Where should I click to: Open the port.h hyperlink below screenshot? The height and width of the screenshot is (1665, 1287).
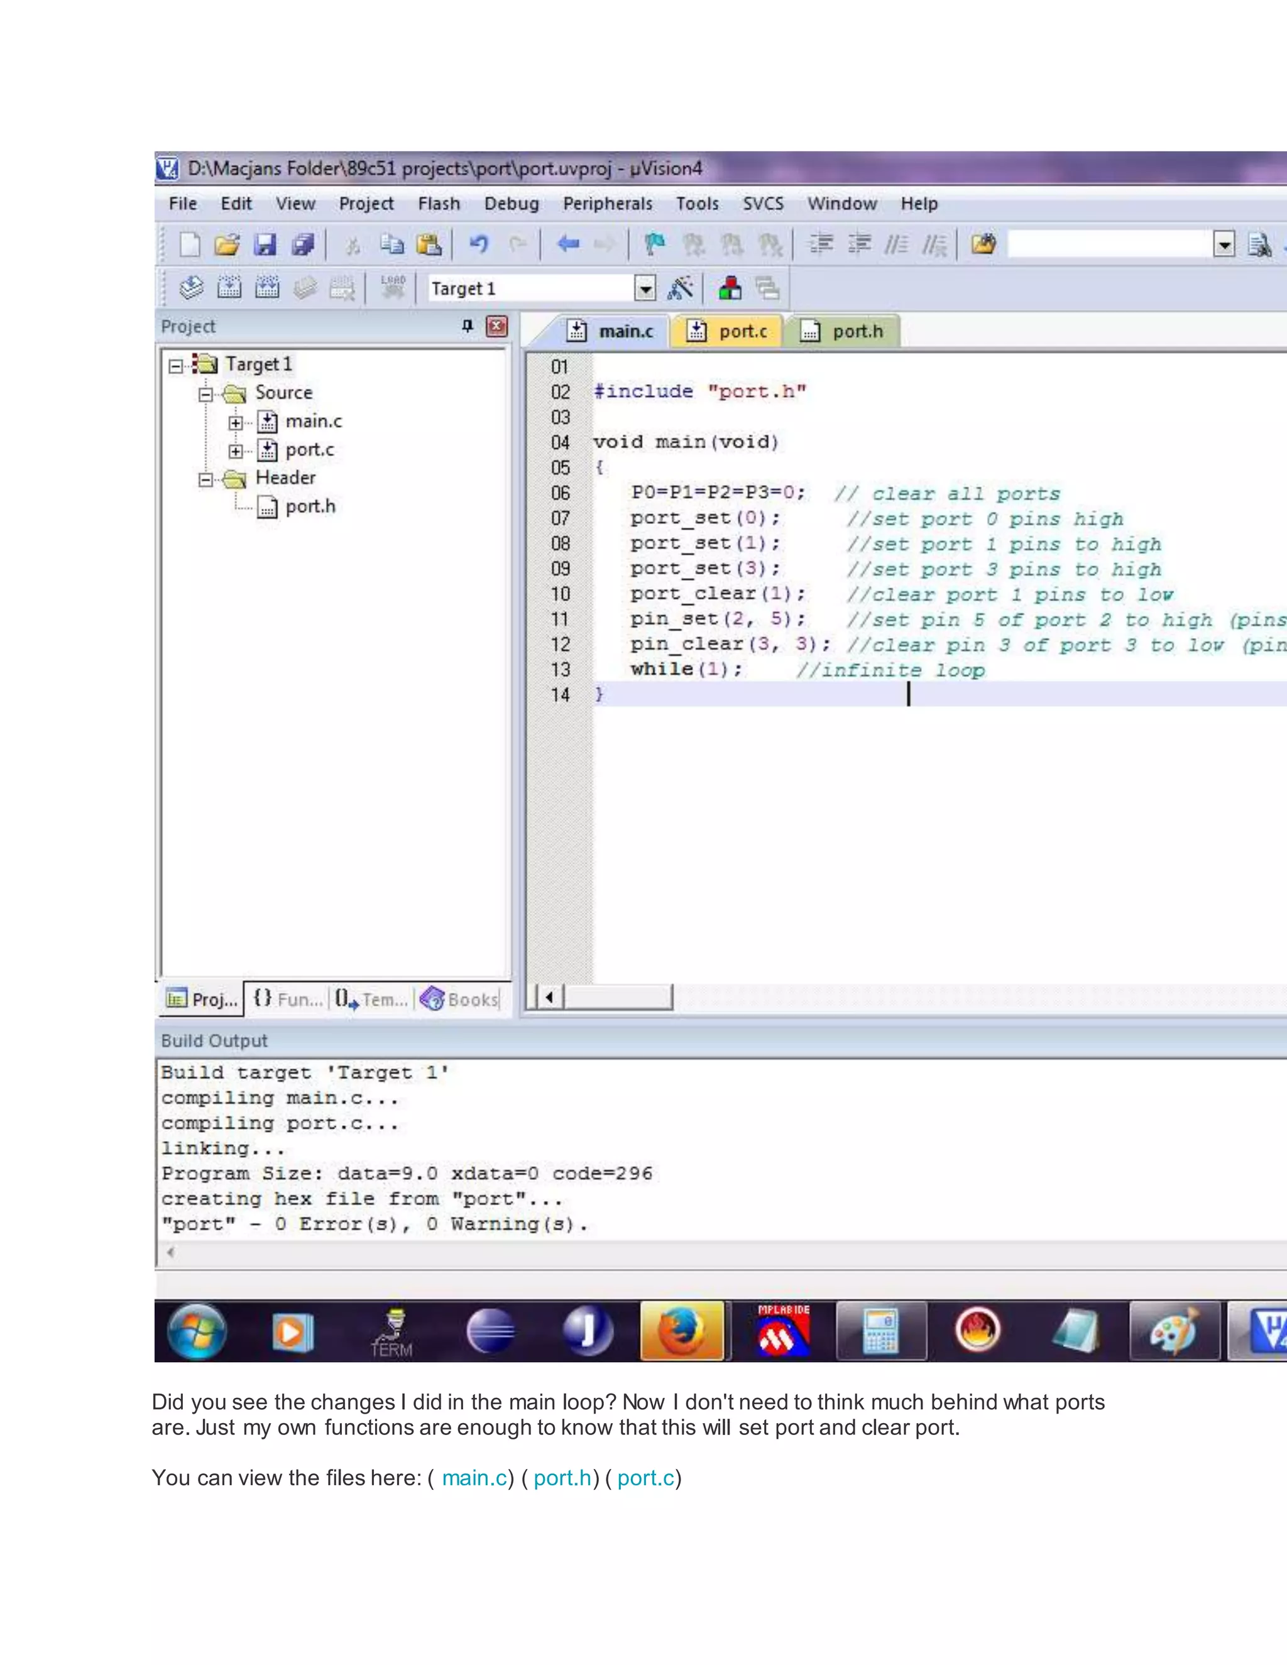pyautogui.click(x=562, y=1478)
